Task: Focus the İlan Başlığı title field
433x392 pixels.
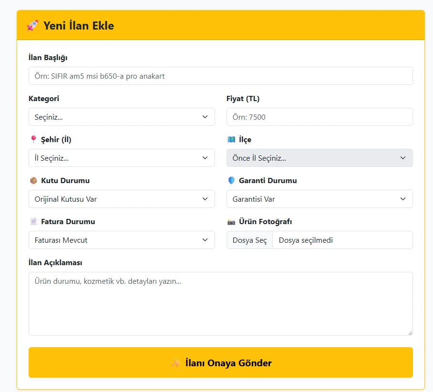Action: tap(220, 76)
